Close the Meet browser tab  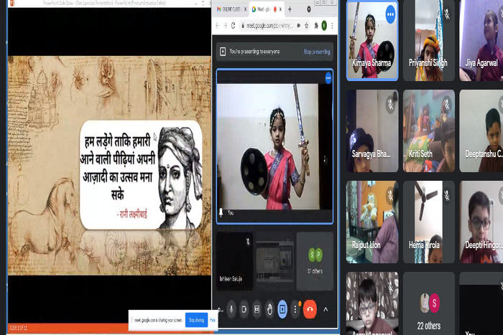coord(280,9)
